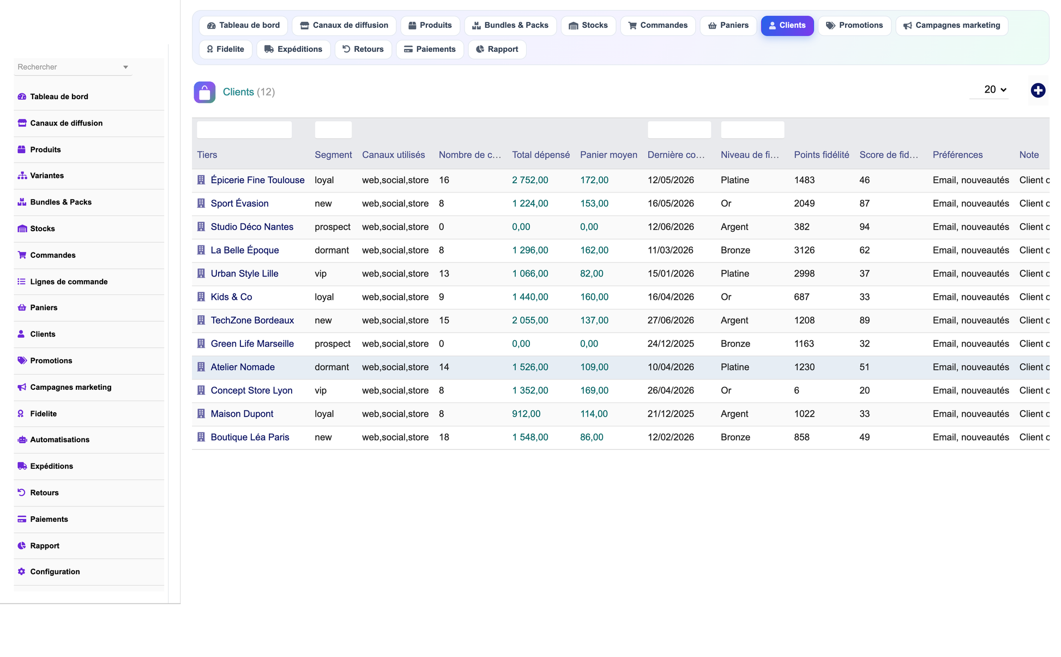Click the list icon of sidebar Lignes de commande

click(x=22, y=282)
